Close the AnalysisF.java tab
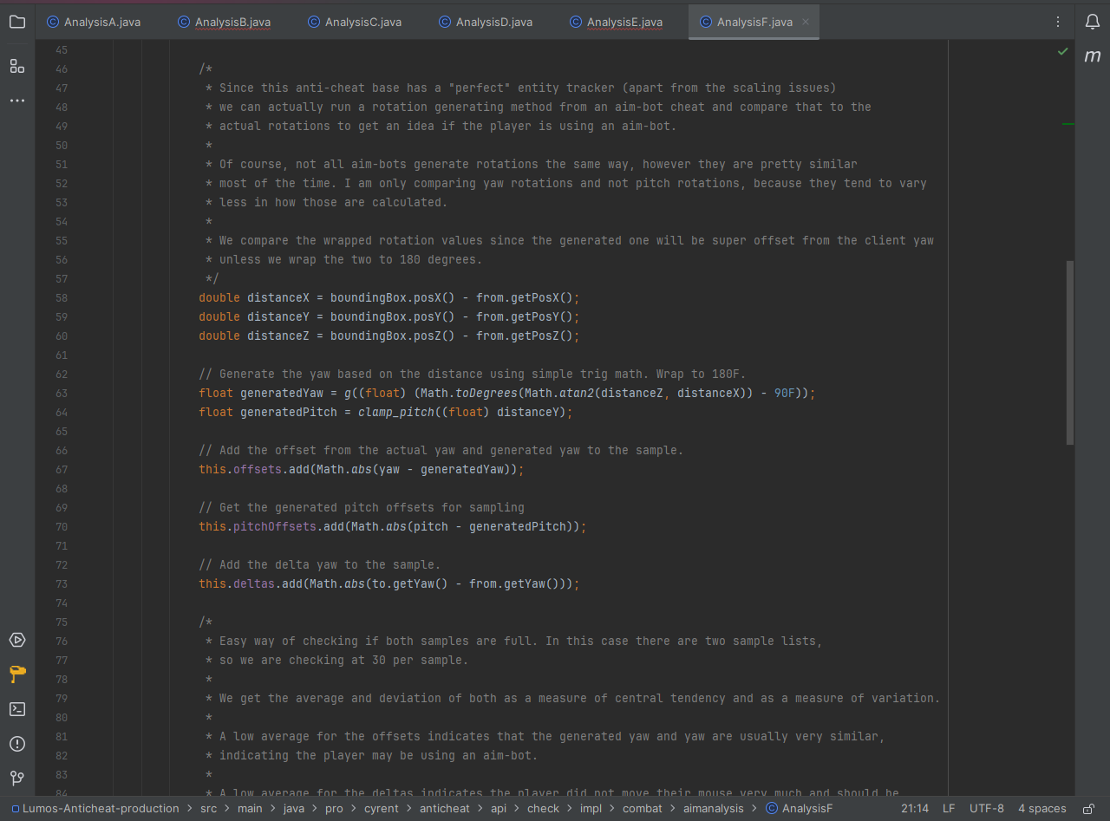 806,22
